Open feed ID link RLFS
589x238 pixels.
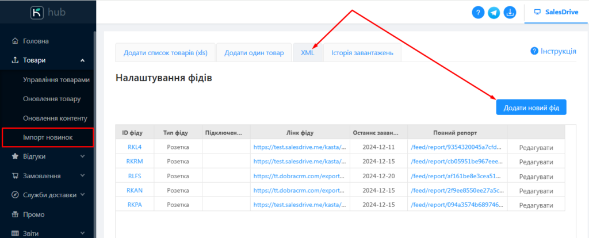tap(135, 176)
